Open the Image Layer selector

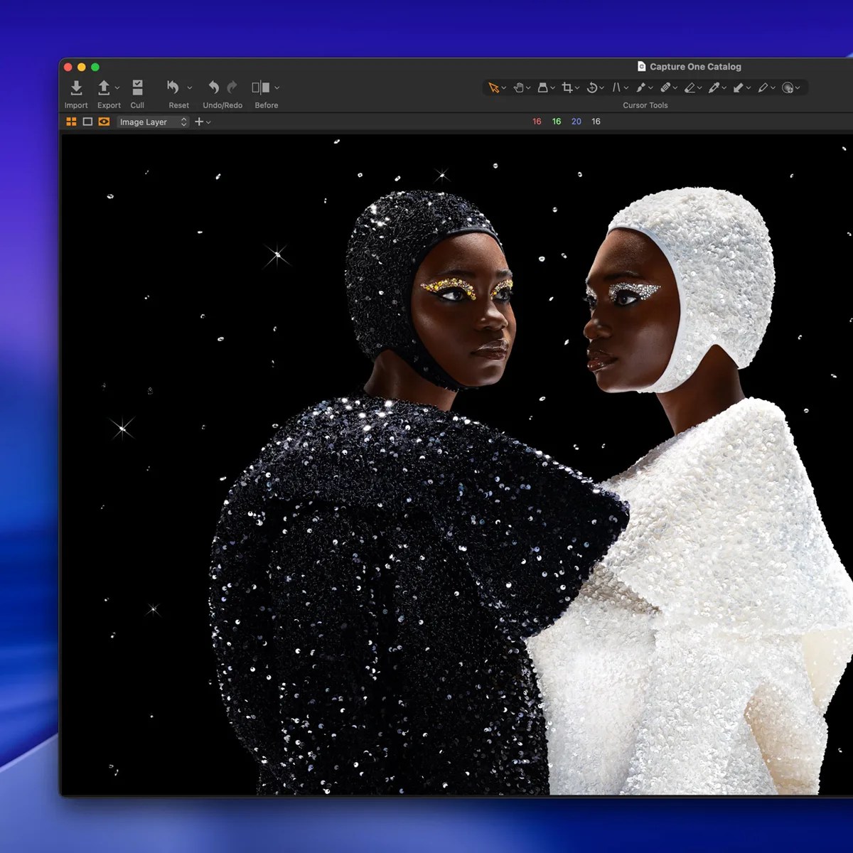pyautogui.click(x=153, y=122)
